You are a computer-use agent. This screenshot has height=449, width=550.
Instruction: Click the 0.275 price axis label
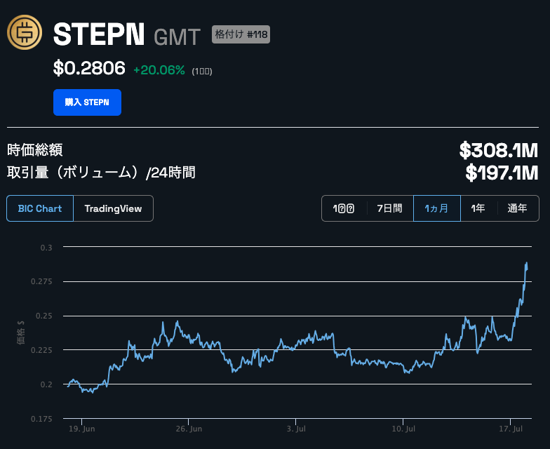coord(41,281)
